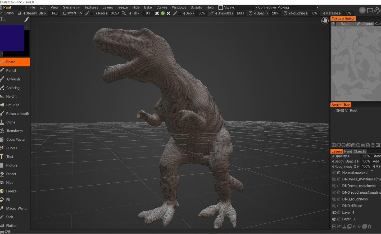The width and height of the screenshot is (381, 234).
Task: Select the Eraser tool
Action: pyautogui.click(x=15, y=174)
